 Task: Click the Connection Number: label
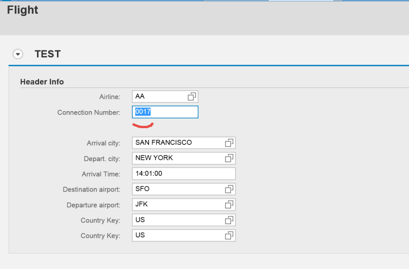point(89,112)
